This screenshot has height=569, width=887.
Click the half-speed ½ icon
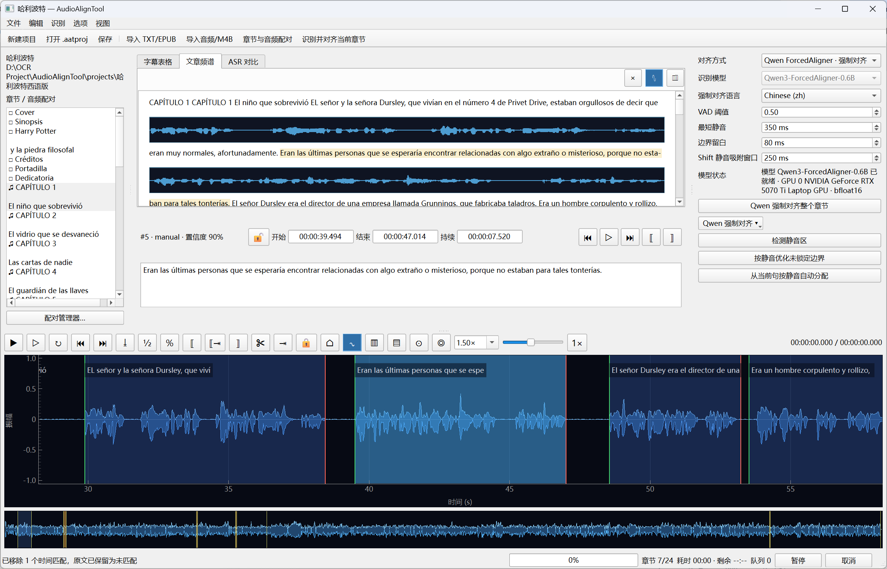(x=147, y=343)
